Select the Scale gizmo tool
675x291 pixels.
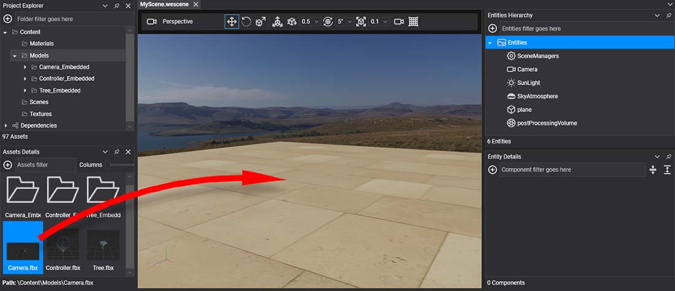(x=260, y=21)
